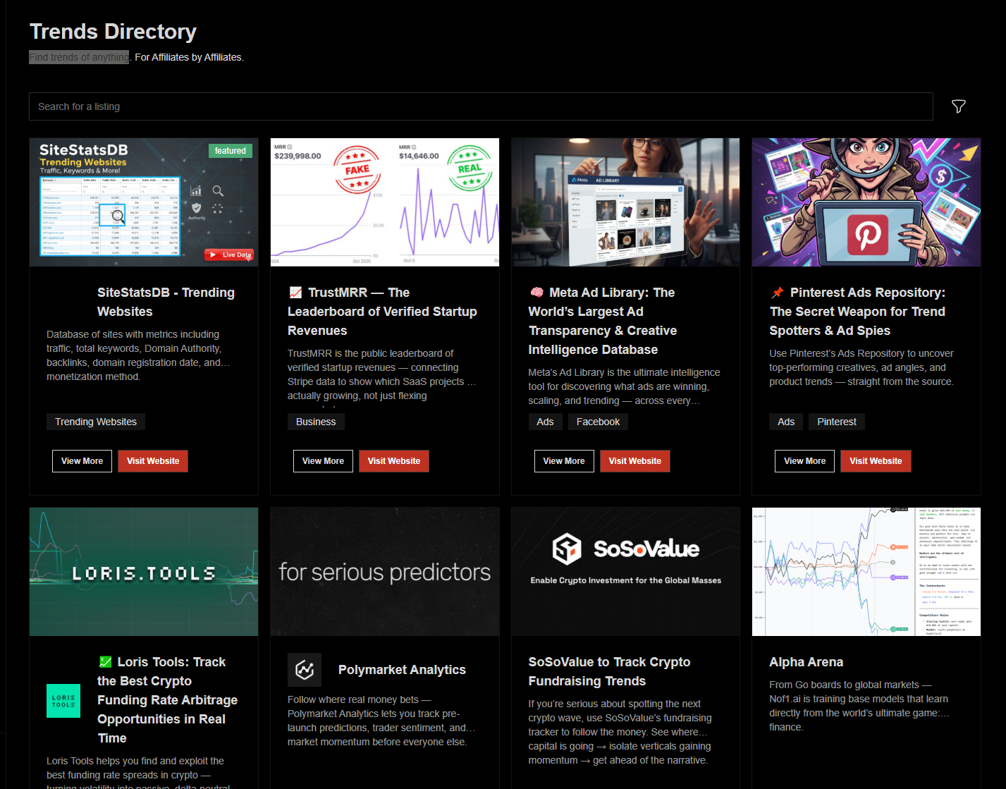Click 'Find trends of anything' highlighted text
The height and width of the screenshot is (789, 1006).
pyautogui.click(x=79, y=57)
